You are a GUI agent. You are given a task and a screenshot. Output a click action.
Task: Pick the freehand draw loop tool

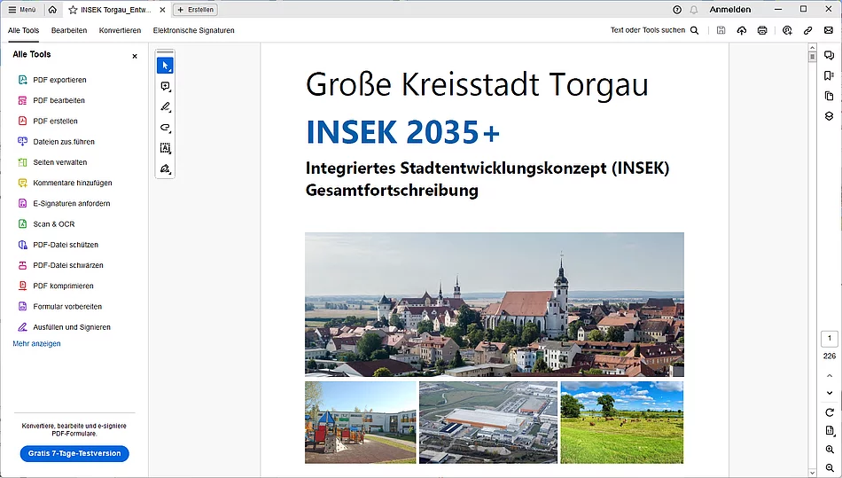click(x=165, y=128)
